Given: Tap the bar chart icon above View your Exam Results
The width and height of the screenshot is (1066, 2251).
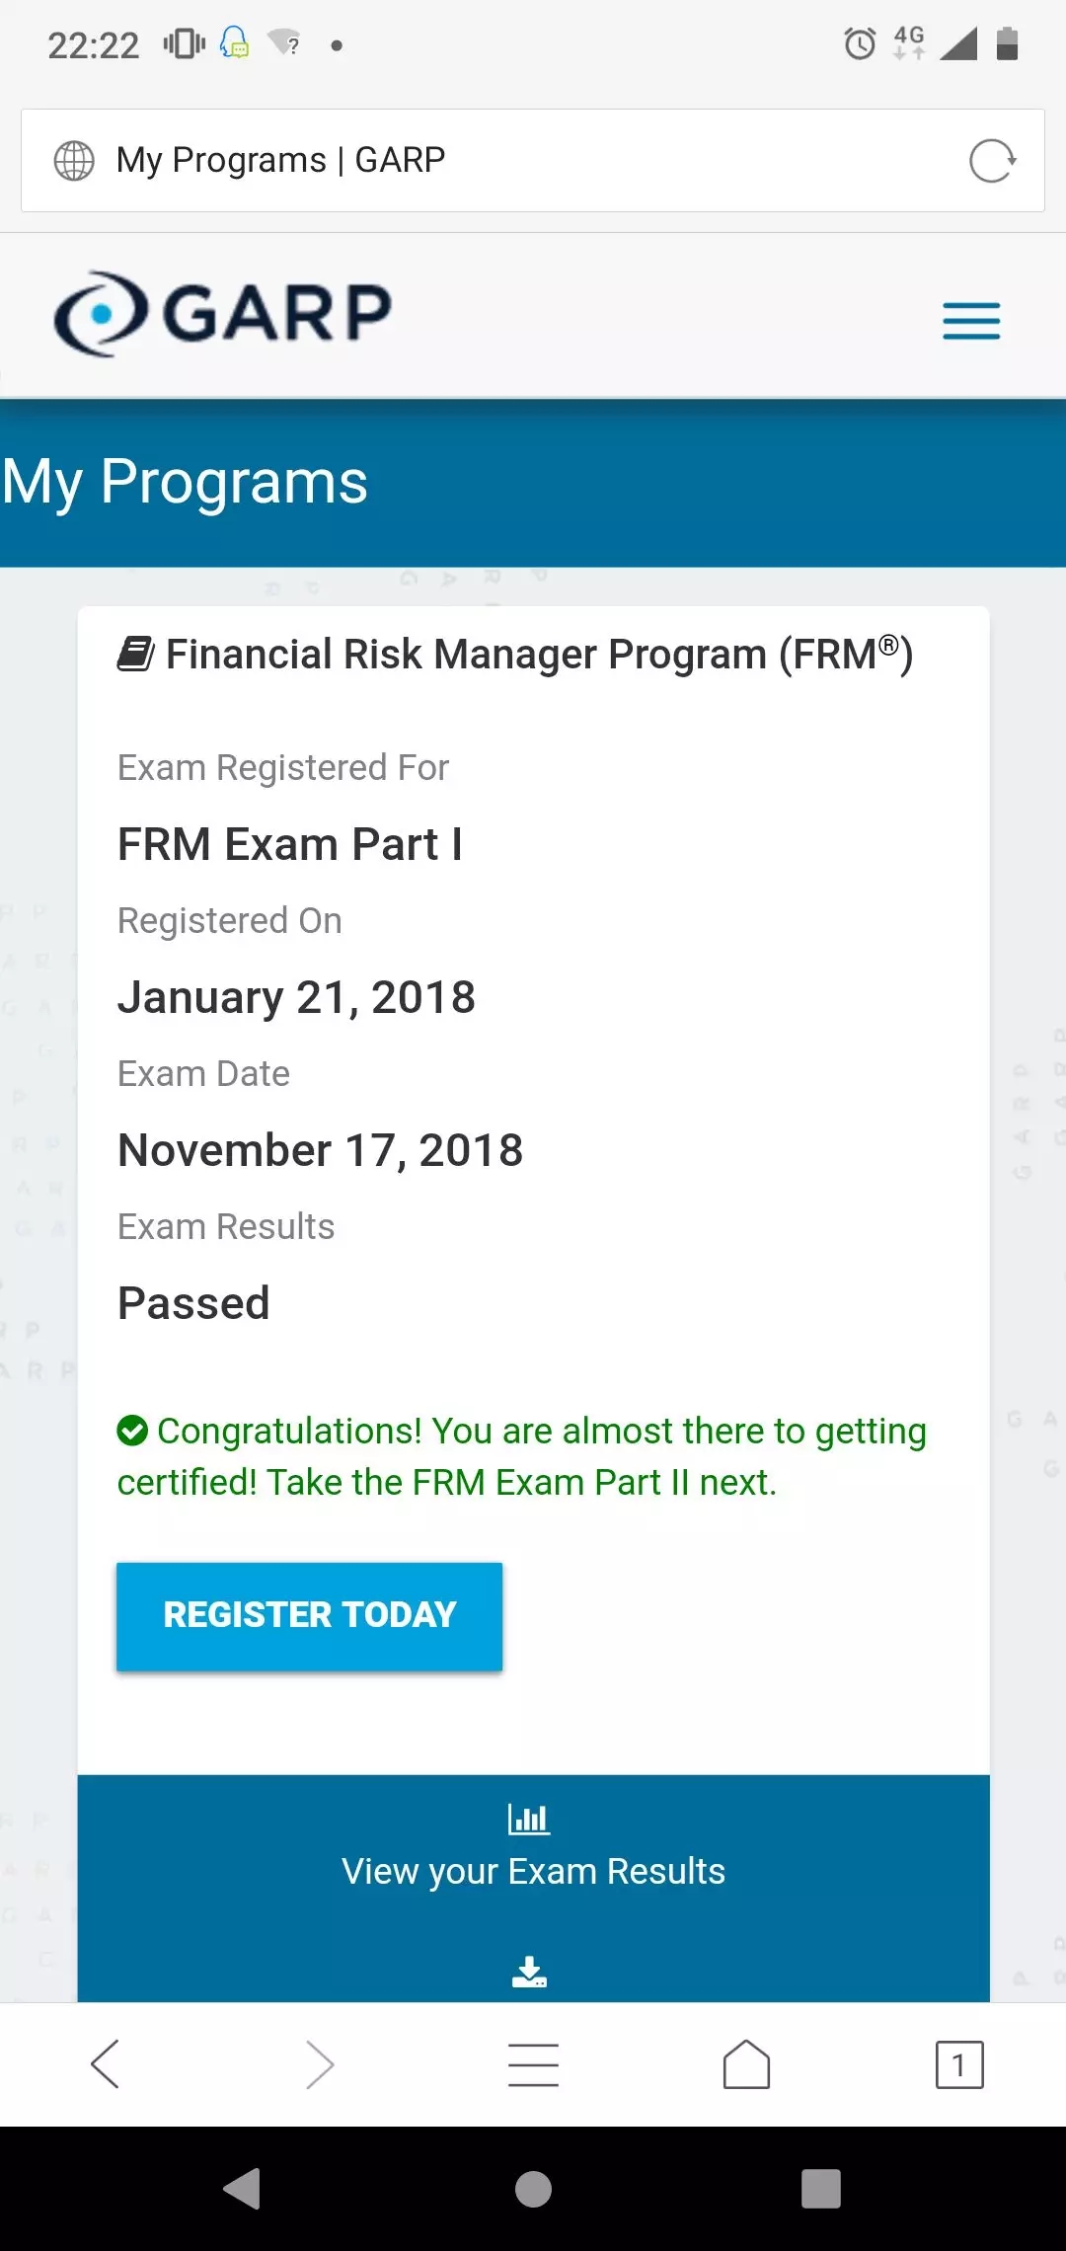Looking at the screenshot, I should click(528, 1818).
